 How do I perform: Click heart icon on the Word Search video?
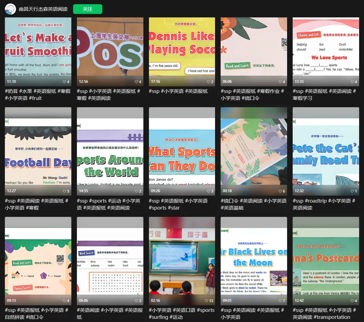(136, 301)
